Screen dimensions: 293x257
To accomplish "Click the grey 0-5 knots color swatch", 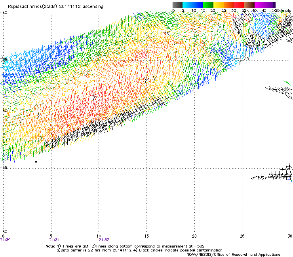I will click(177, 5).
